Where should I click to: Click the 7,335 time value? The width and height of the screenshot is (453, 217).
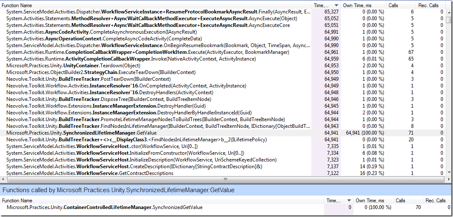(332, 146)
